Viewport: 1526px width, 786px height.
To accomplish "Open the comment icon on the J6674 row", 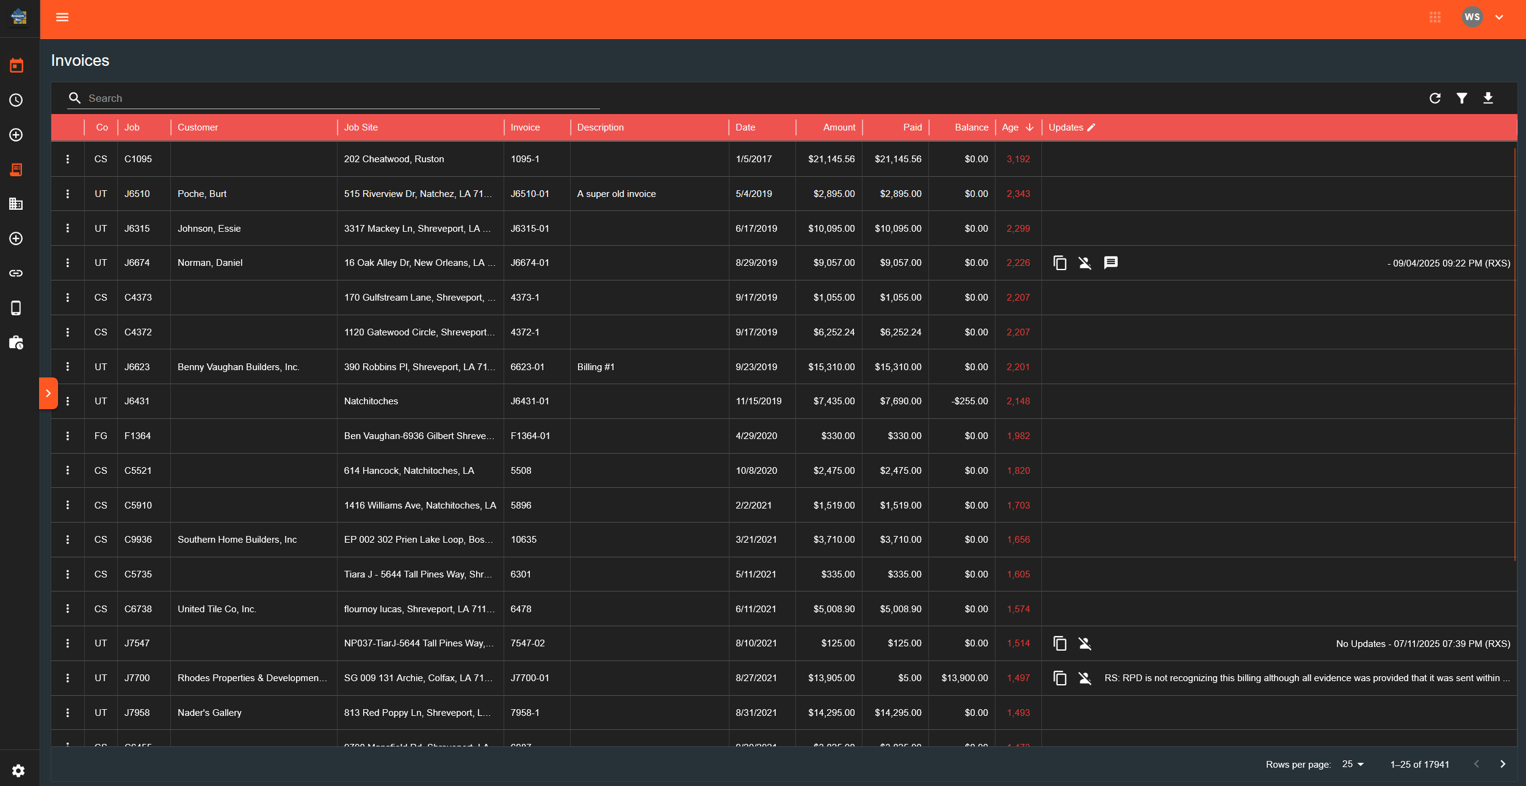I will [x=1111, y=263].
